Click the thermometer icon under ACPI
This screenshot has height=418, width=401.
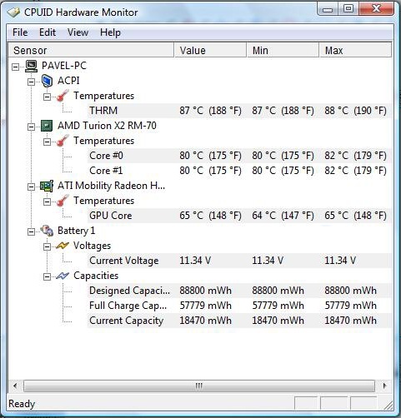63,96
